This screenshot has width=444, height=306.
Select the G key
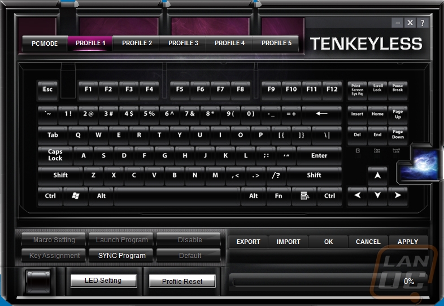click(164, 156)
